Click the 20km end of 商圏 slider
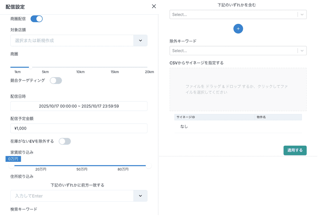Viewport: 318px width, 217px height. pyautogui.click(x=148, y=67)
